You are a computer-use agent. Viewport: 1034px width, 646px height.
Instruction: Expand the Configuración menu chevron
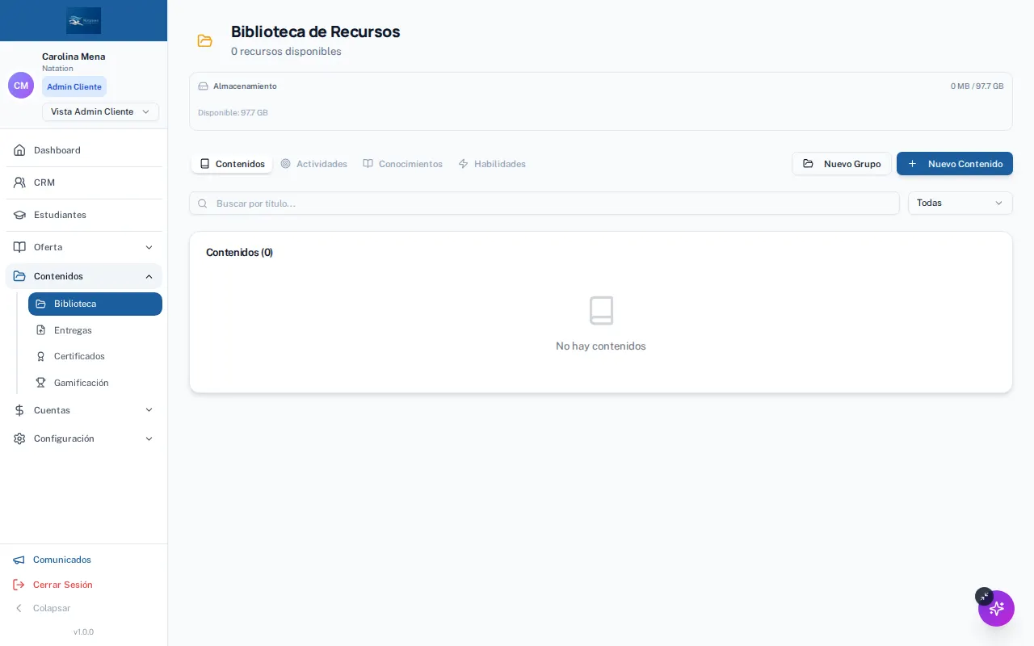(149, 438)
